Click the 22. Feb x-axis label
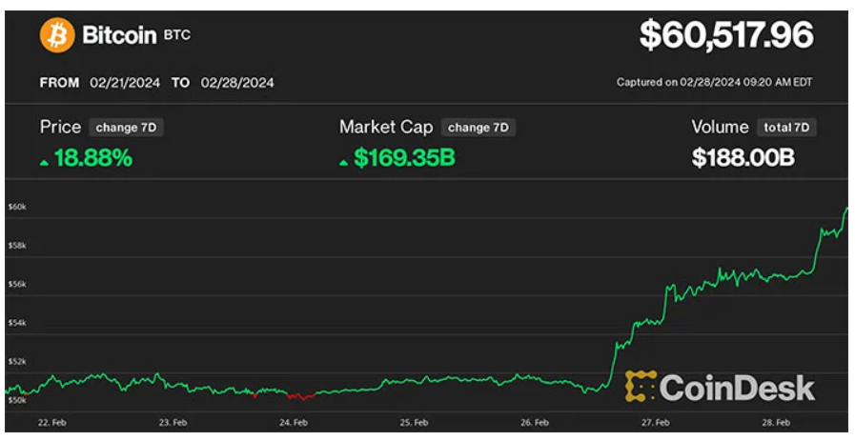The image size is (855, 441). (52, 423)
